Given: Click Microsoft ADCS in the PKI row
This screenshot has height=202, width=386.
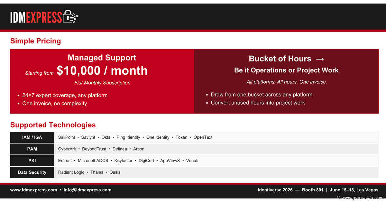Looking at the screenshot, I should point(93,161).
